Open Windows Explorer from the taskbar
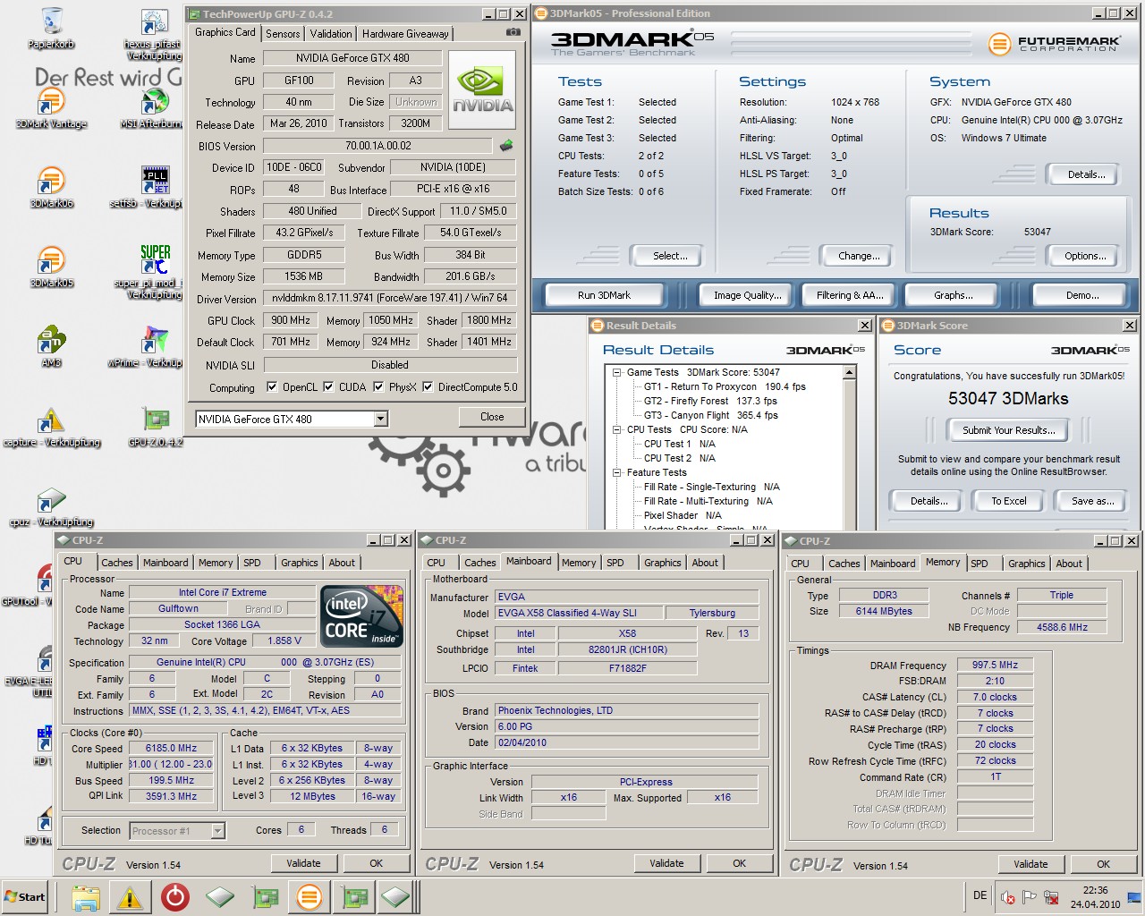The image size is (1145, 916). click(86, 897)
